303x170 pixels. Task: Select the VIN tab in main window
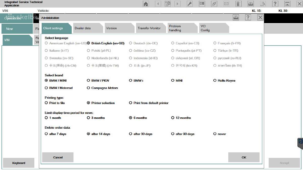tap(17, 40)
